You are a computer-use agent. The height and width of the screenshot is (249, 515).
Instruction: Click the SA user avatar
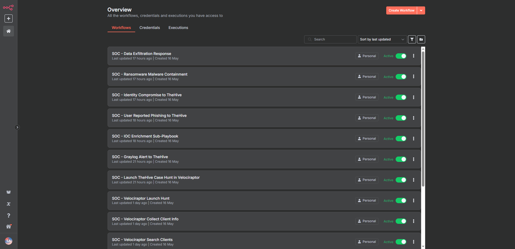[x=9, y=241]
